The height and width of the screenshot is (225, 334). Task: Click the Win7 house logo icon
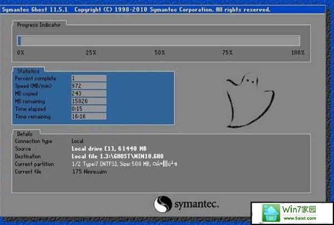271,213
